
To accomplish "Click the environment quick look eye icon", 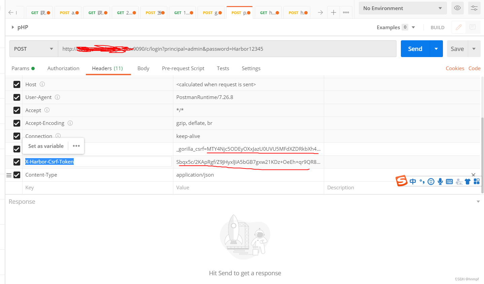I will pos(457,8).
